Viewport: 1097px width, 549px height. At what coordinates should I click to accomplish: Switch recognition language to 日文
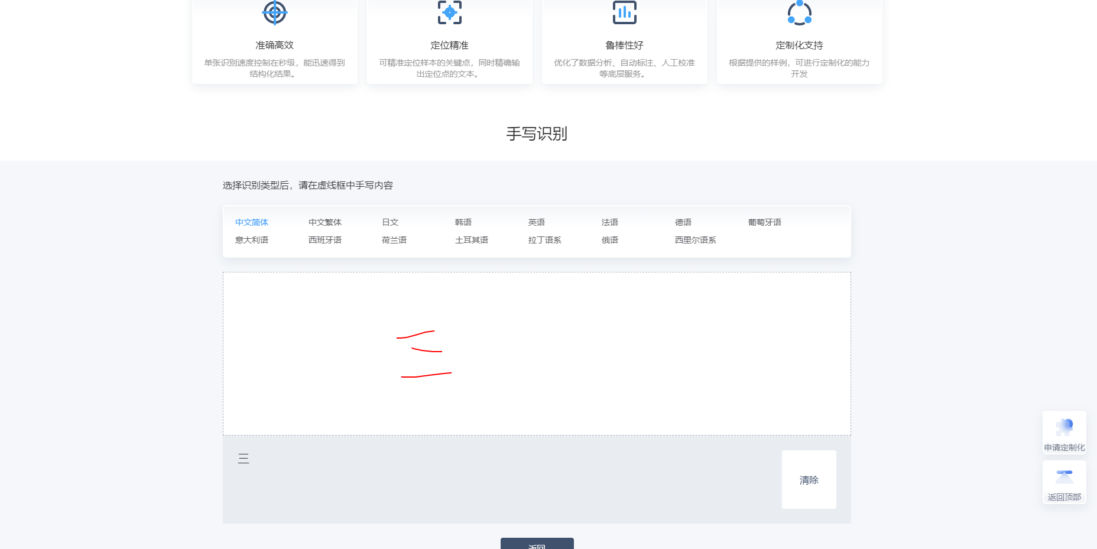click(x=390, y=222)
